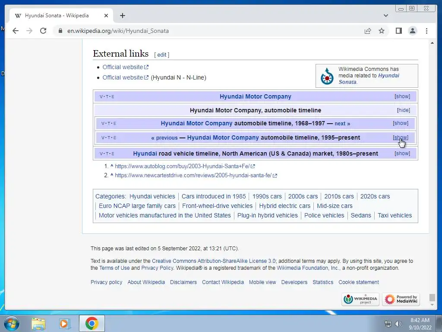Click the page scrollbar up arrow
Viewport: 442px width, 332px height.
click(432, 43)
